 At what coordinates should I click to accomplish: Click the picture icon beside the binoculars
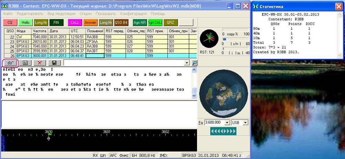(x=24, y=63)
